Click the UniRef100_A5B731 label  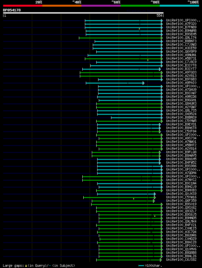[x=181, y=58]
